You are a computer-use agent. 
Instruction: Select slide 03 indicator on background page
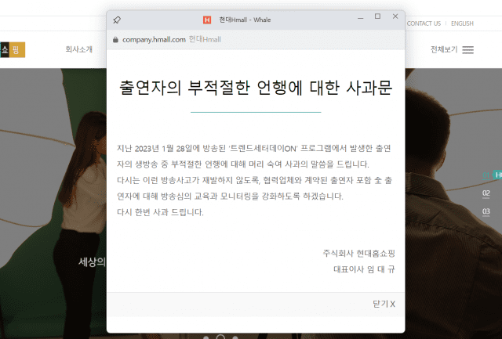[486, 211]
